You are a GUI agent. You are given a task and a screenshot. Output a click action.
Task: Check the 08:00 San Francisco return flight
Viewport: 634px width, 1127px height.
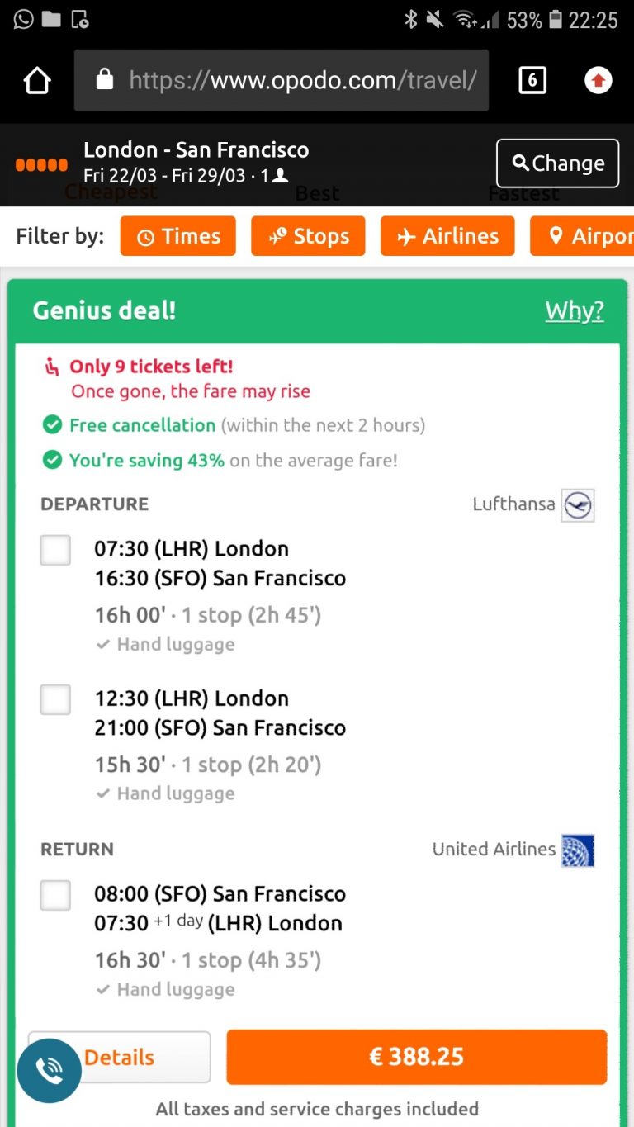click(x=55, y=895)
